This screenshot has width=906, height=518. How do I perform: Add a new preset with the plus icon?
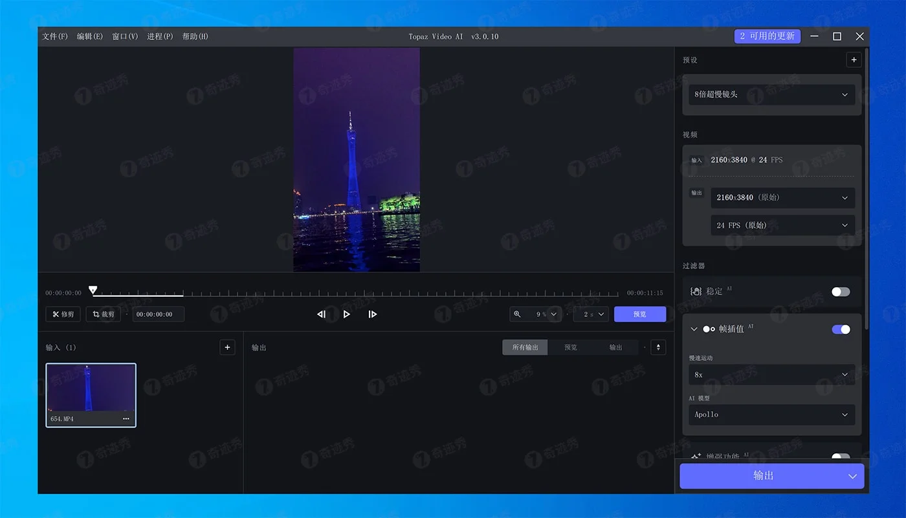[854, 60]
